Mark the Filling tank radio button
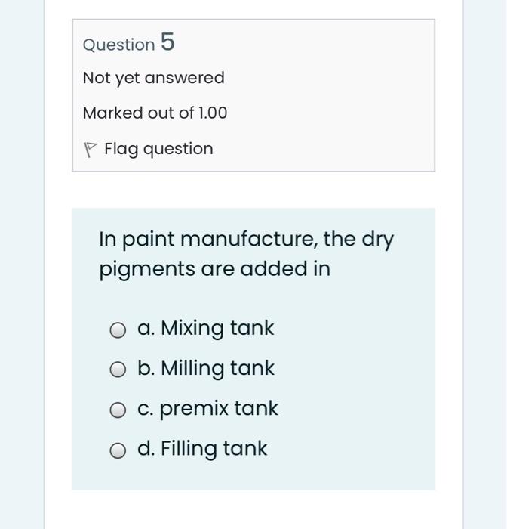The width and height of the screenshot is (507, 529). (117, 450)
